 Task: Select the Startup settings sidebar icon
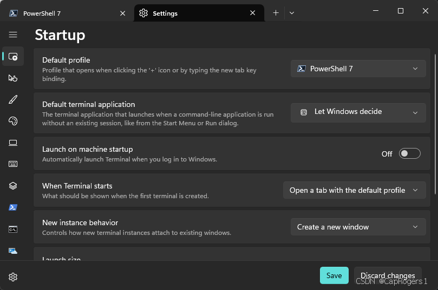(13, 57)
